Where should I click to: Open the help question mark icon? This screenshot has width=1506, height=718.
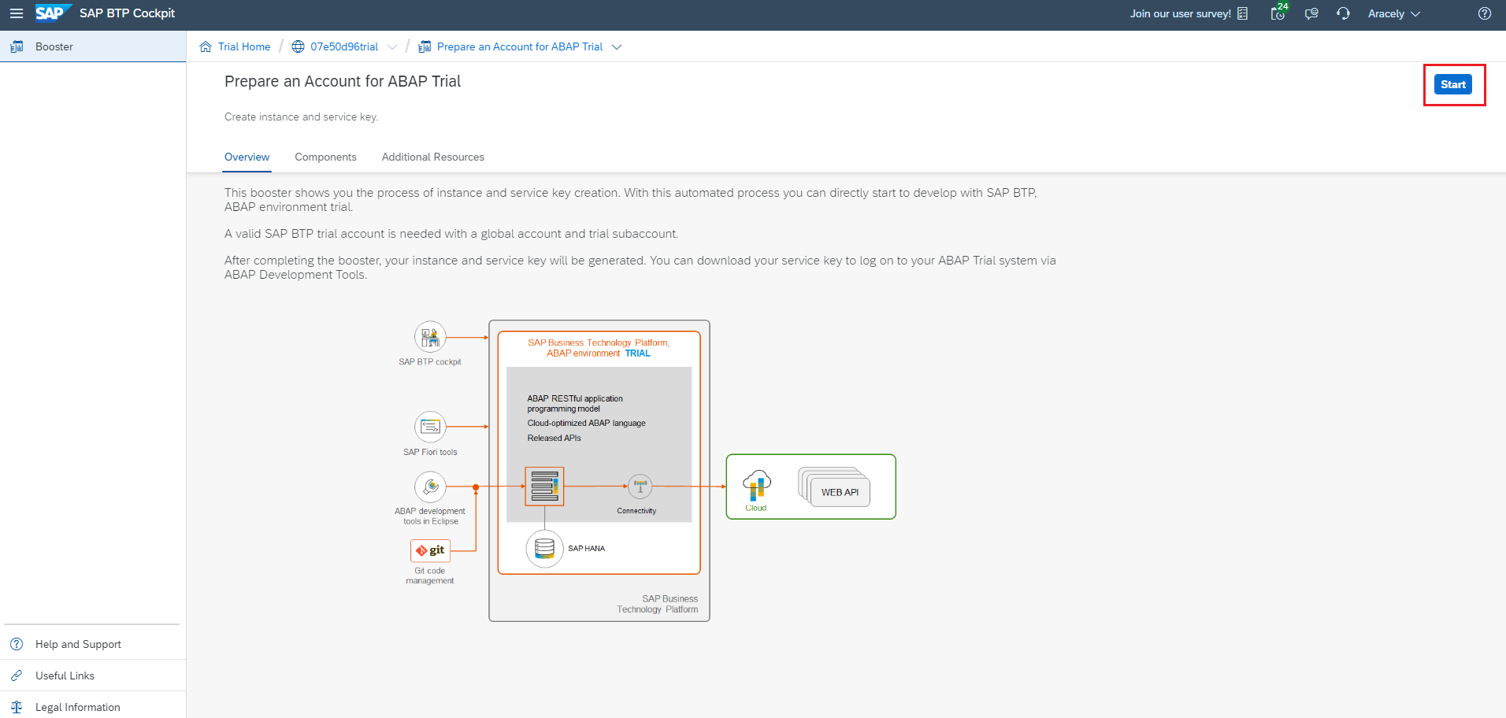(x=1485, y=13)
